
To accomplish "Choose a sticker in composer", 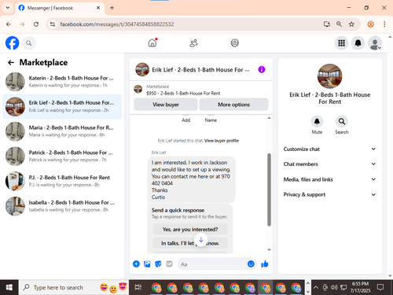I will pos(158,264).
